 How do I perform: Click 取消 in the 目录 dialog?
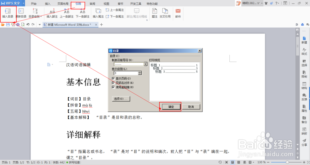pos(191,107)
